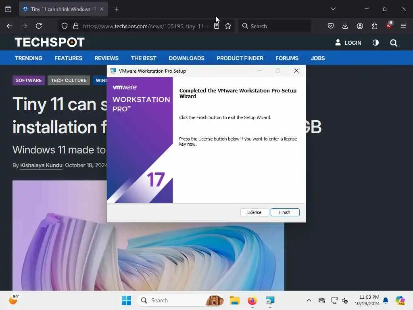The image size is (413, 310).
Task: Open THE BEST menu
Action: pyautogui.click(x=144, y=58)
